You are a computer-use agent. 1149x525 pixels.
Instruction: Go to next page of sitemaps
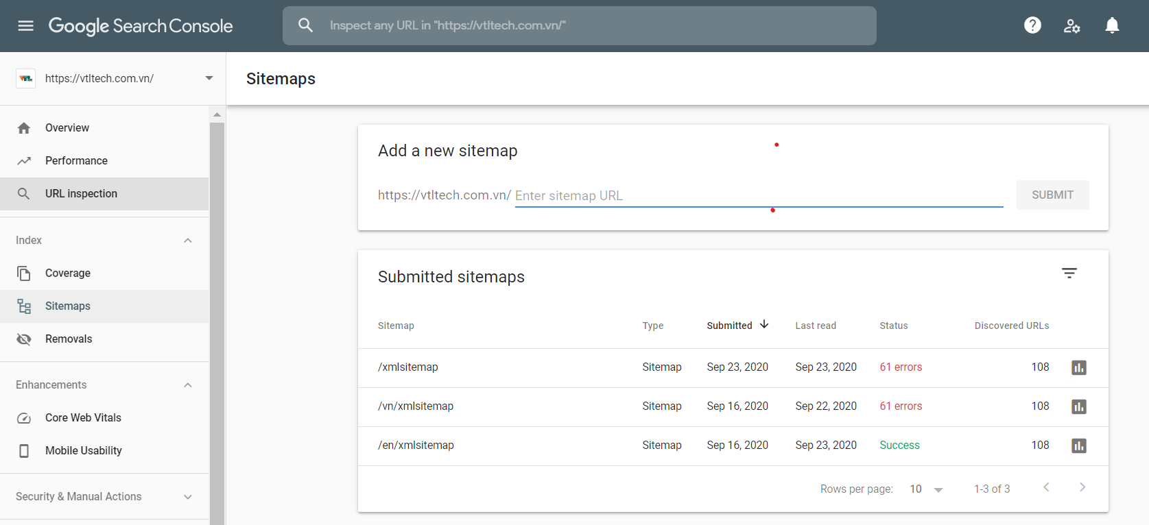coord(1082,487)
